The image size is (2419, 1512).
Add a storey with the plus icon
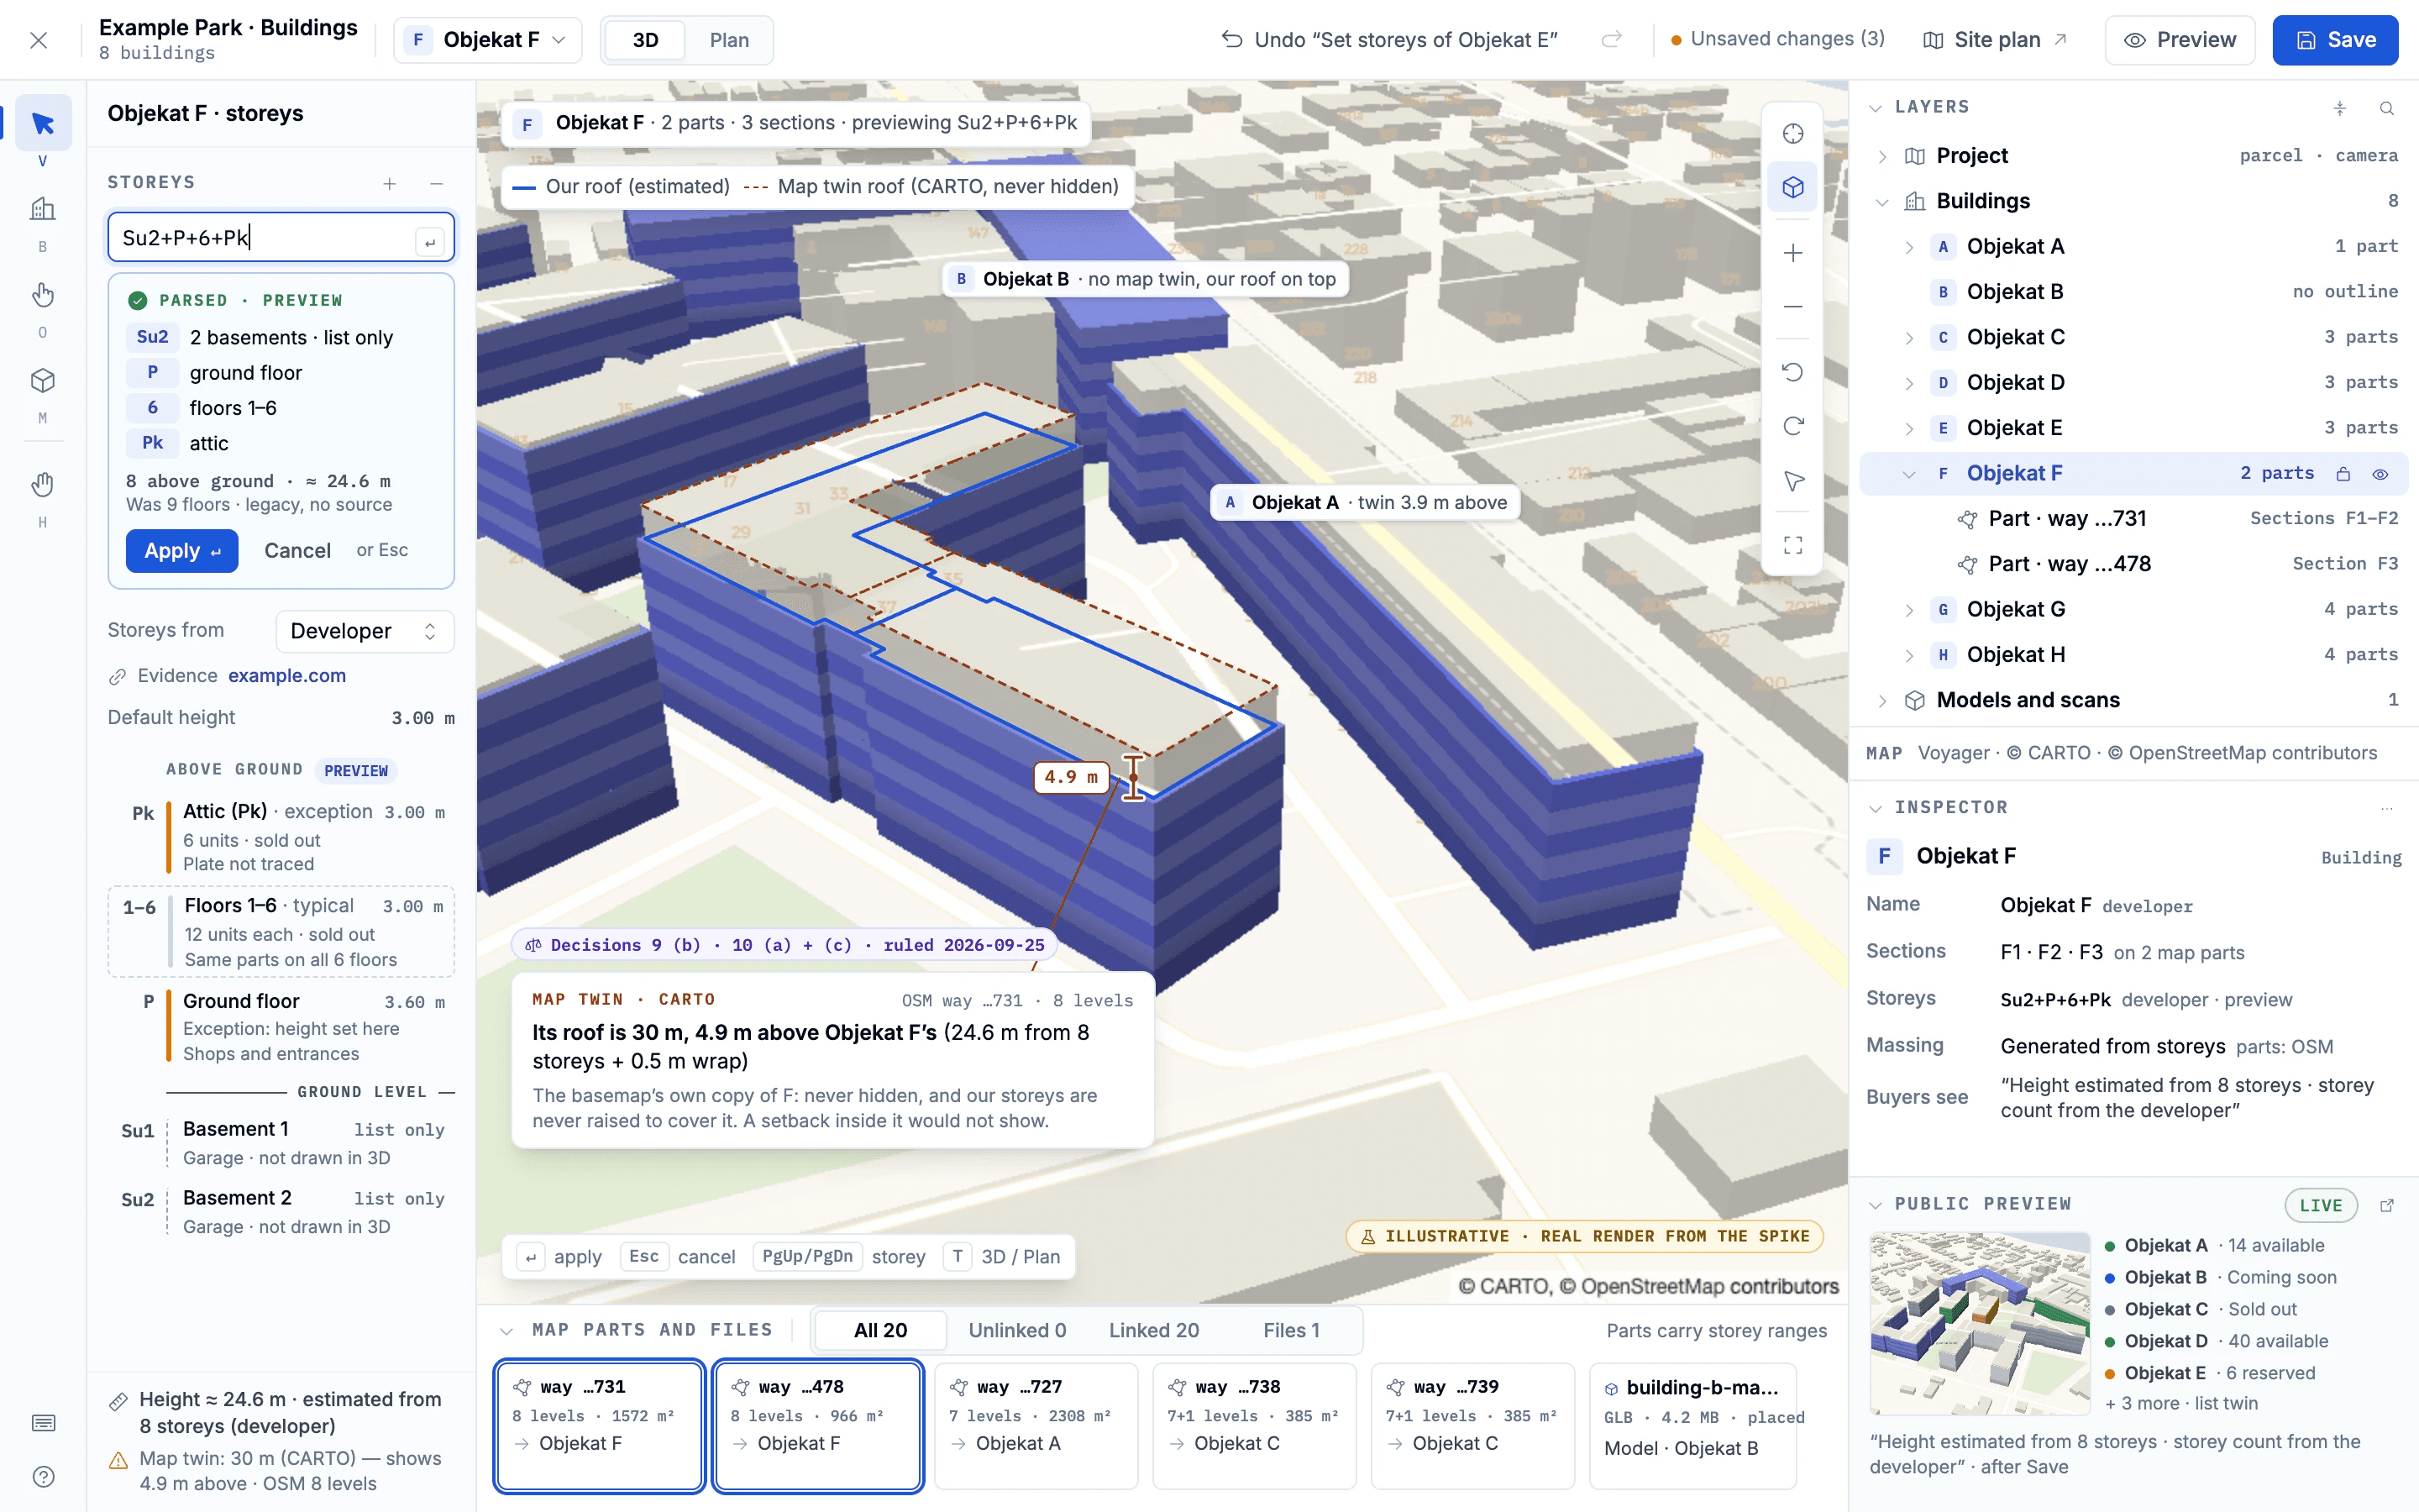point(390,183)
